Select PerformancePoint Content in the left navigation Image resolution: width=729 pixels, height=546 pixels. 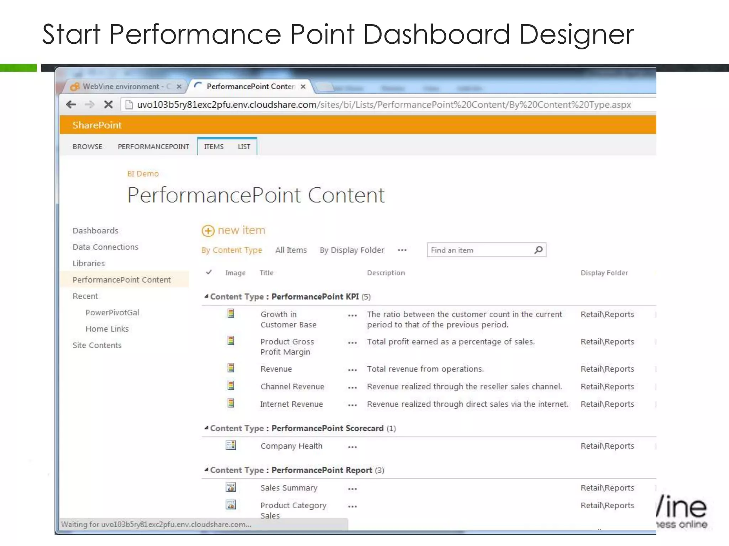122,280
